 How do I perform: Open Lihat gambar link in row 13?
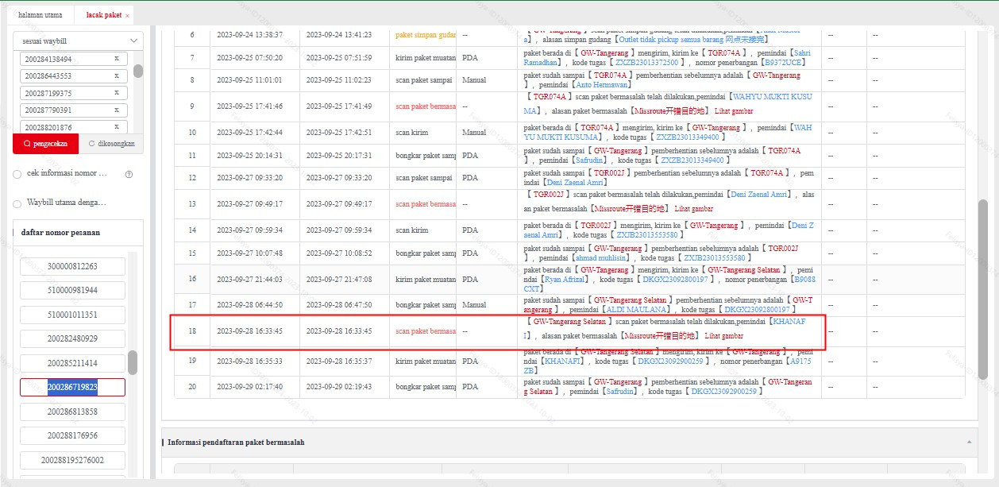click(x=693, y=209)
